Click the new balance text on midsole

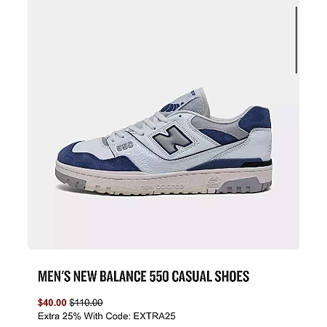pos(161,187)
